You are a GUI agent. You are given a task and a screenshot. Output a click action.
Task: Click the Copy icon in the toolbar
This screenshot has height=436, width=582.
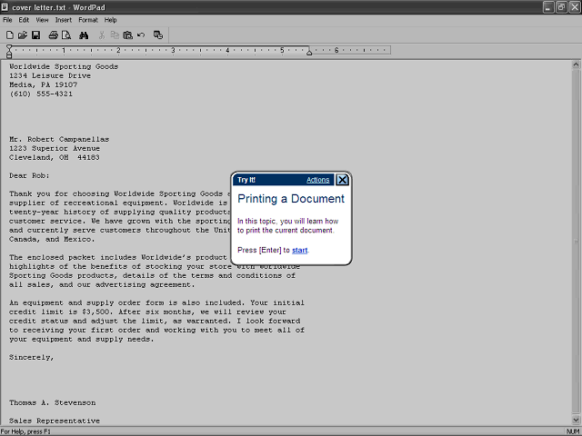click(115, 35)
